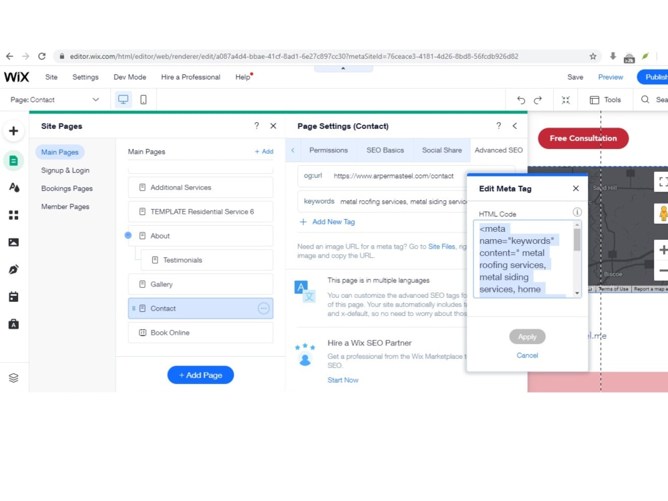Open the Help menu
The width and height of the screenshot is (668, 501).
pos(243,77)
